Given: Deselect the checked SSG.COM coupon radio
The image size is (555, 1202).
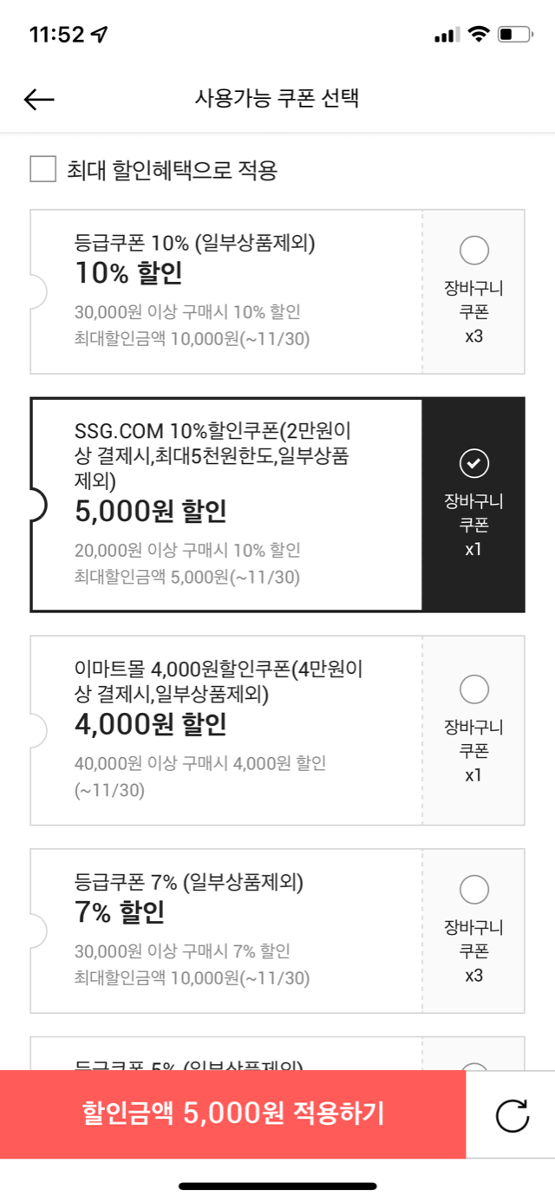Looking at the screenshot, I should pos(474,464).
